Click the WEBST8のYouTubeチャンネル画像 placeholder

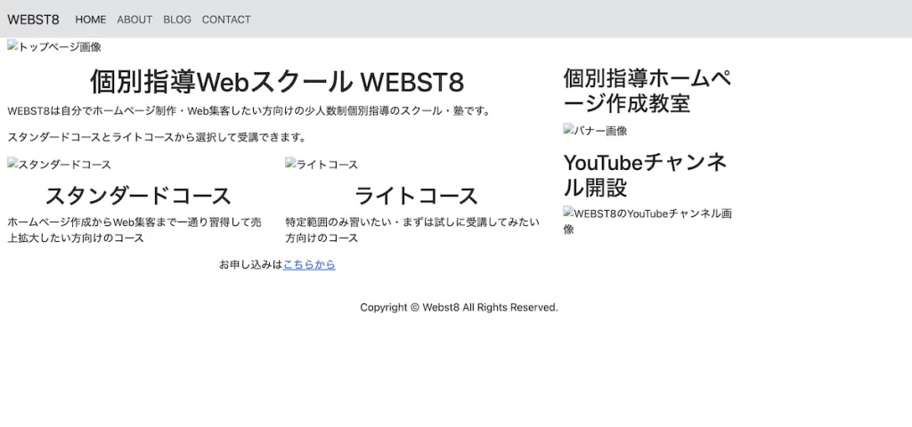click(x=647, y=221)
